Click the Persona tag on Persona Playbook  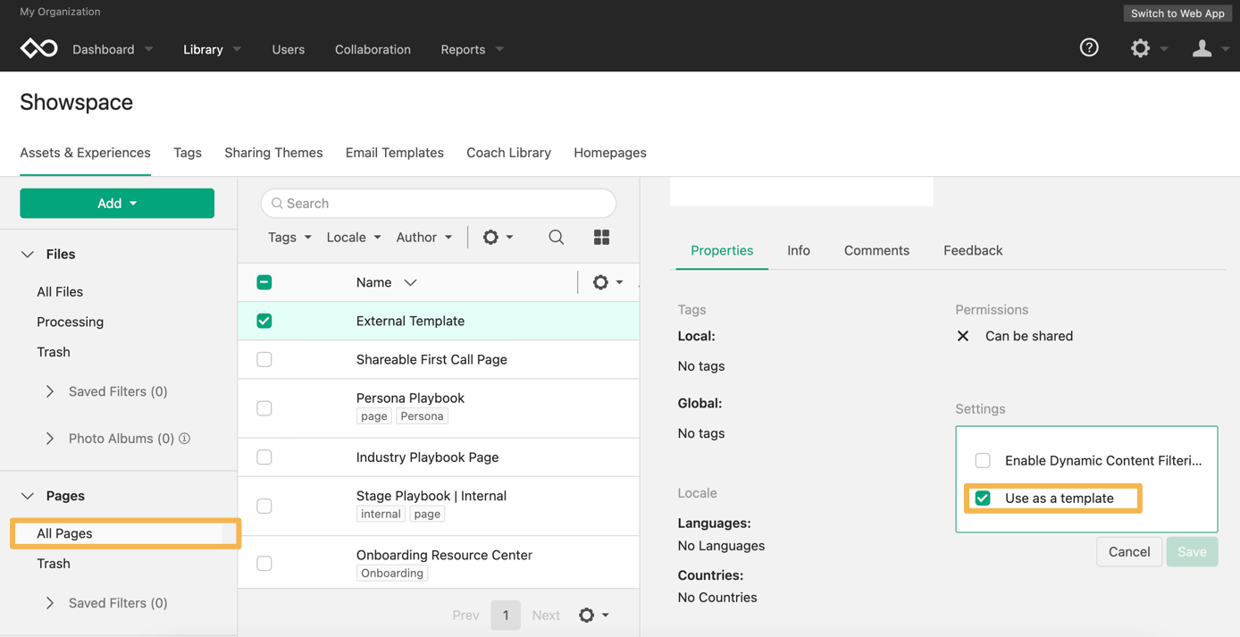click(422, 416)
